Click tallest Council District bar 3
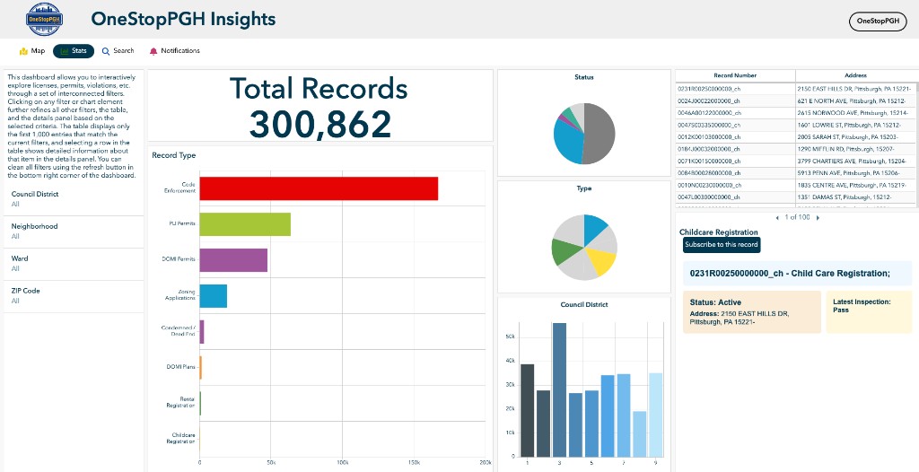The image size is (919, 472). (559, 390)
